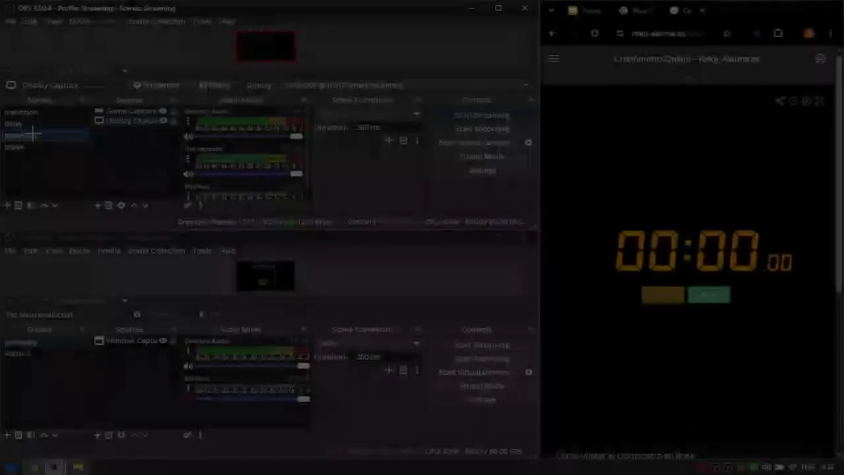Remove selected source in the upper OBS window
The image size is (844, 475).
click(x=109, y=205)
